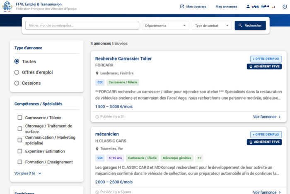Click the location pin beside Landerneau, Finistère
290x194 pixels.
97,73
